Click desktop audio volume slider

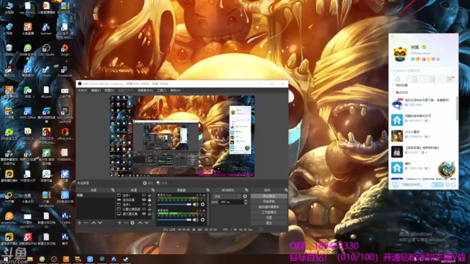[x=174, y=219]
